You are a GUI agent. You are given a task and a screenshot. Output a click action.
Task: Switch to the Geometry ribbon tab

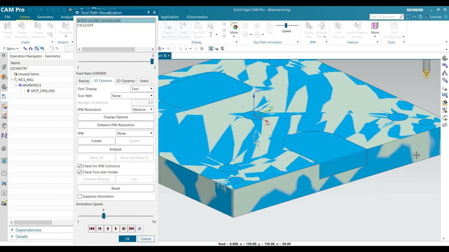click(45, 17)
